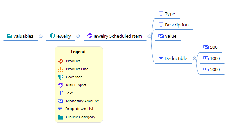The height and width of the screenshot is (130, 231).
Task: Collapse the Deductible node
Action: click(x=194, y=59)
